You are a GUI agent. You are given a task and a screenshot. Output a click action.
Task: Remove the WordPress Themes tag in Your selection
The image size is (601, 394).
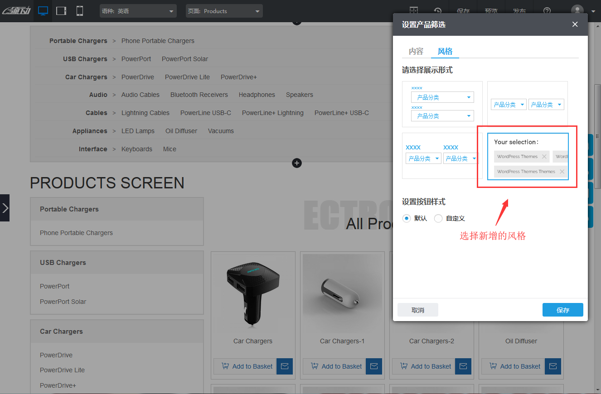(x=544, y=156)
